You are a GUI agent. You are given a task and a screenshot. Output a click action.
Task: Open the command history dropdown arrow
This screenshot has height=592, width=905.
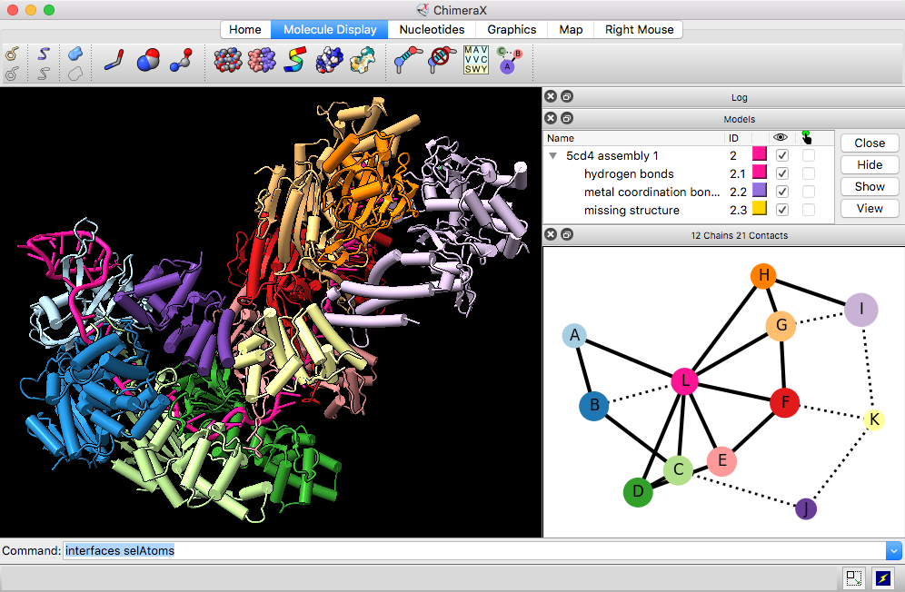(x=893, y=550)
